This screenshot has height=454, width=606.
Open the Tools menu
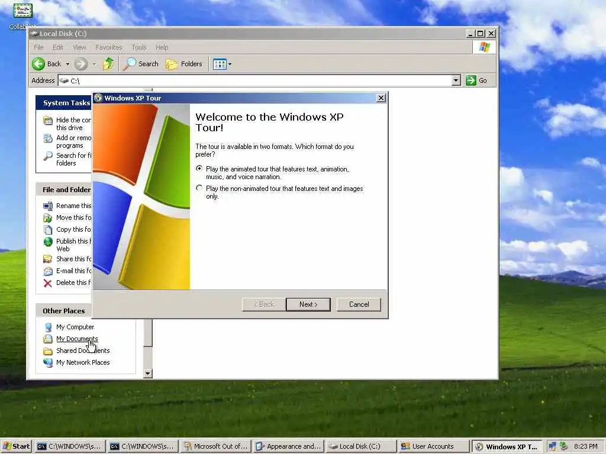pyautogui.click(x=139, y=47)
